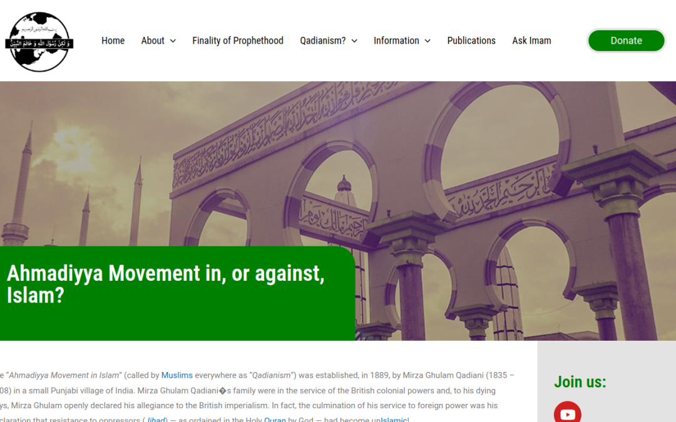Open the Ask Imam page

(x=531, y=41)
